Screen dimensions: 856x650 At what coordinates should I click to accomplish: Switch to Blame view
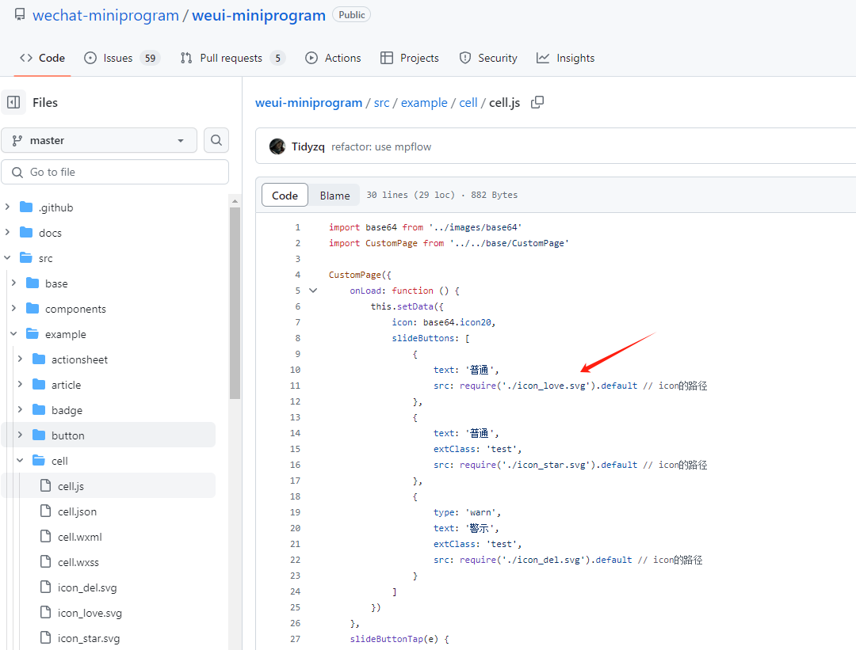334,196
